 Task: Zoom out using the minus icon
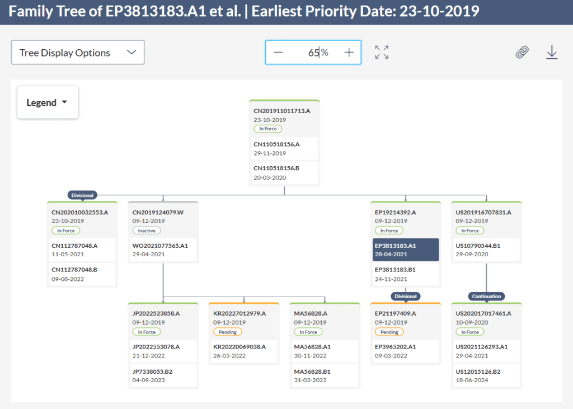coord(278,51)
